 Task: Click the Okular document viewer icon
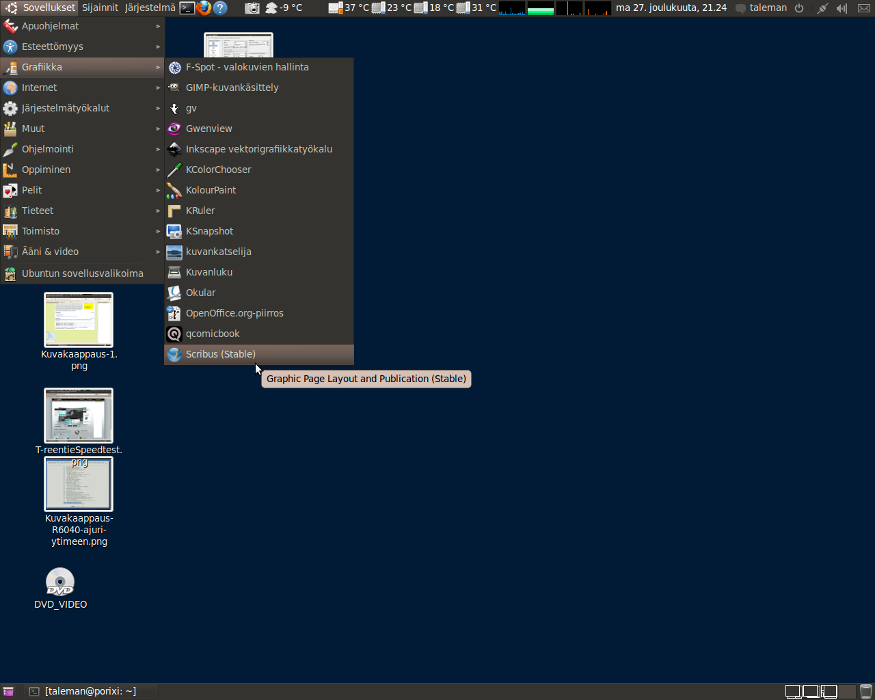click(x=174, y=293)
